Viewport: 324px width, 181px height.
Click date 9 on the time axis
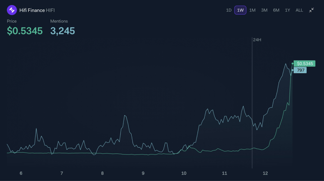click(143, 173)
